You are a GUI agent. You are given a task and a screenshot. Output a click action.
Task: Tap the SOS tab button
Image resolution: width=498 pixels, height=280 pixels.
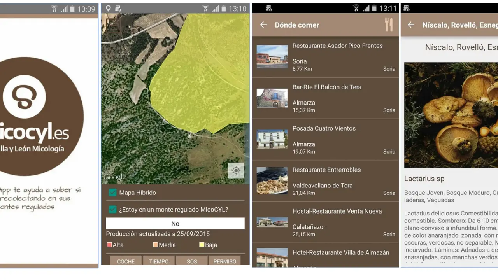click(x=192, y=261)
